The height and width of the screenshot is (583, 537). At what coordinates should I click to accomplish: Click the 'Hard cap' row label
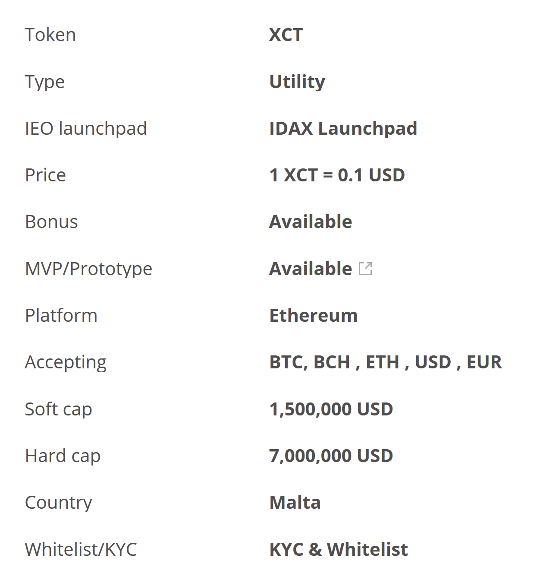coord(63,456)
